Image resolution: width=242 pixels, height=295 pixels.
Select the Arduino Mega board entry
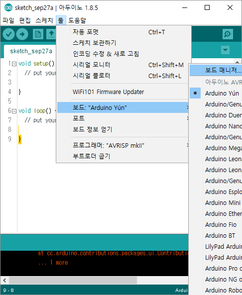coord(216,148)
